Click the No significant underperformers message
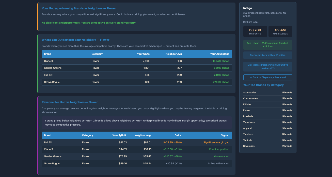 pos(89,23)
